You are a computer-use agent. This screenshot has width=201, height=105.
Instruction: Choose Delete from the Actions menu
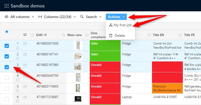[120, 35]
